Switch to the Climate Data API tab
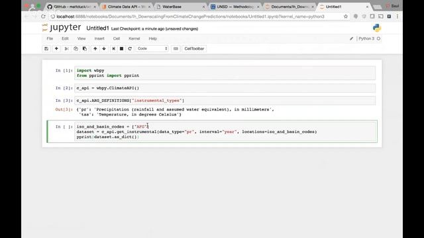424x238 pixels. coord(126,7)
